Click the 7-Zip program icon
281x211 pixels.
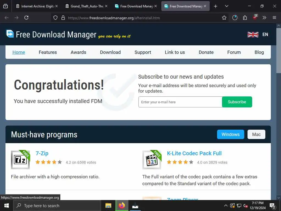pos(20,160)
